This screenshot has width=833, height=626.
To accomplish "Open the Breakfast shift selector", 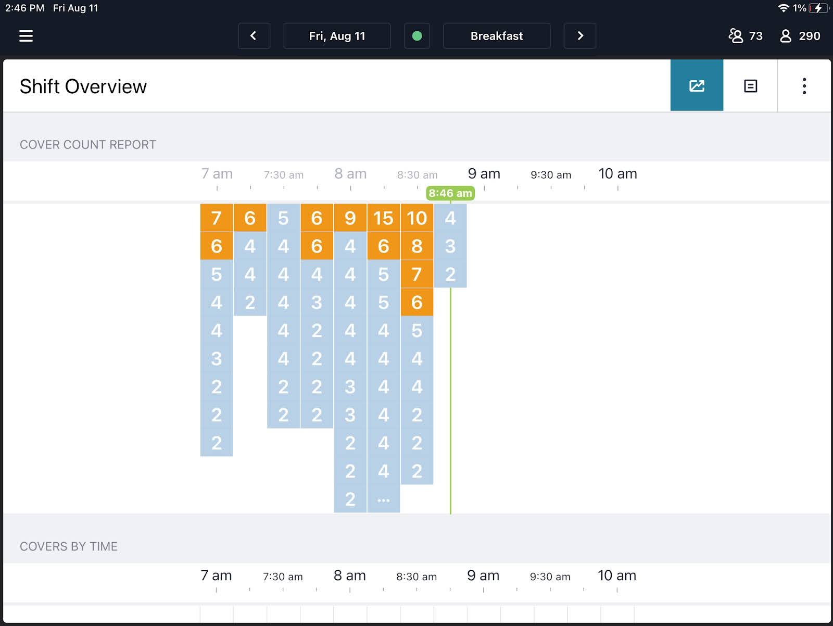I will [497, 36].
